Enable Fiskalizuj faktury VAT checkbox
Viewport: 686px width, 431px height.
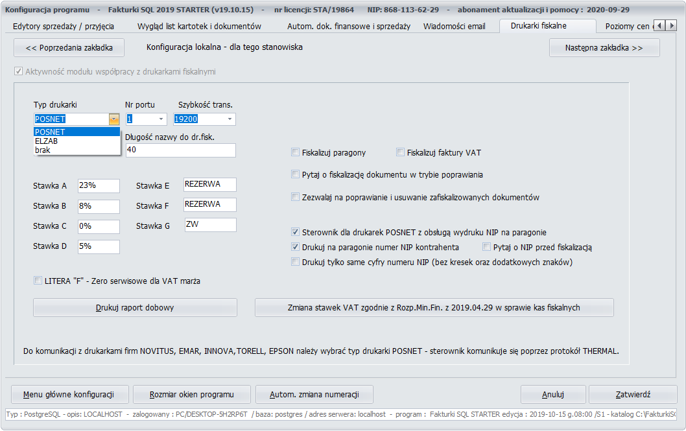pyautogui.click(x=400, y=152)
